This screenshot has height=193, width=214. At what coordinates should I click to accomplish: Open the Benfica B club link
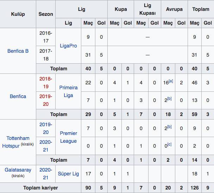pyautogui.click(x=18, y=51)
